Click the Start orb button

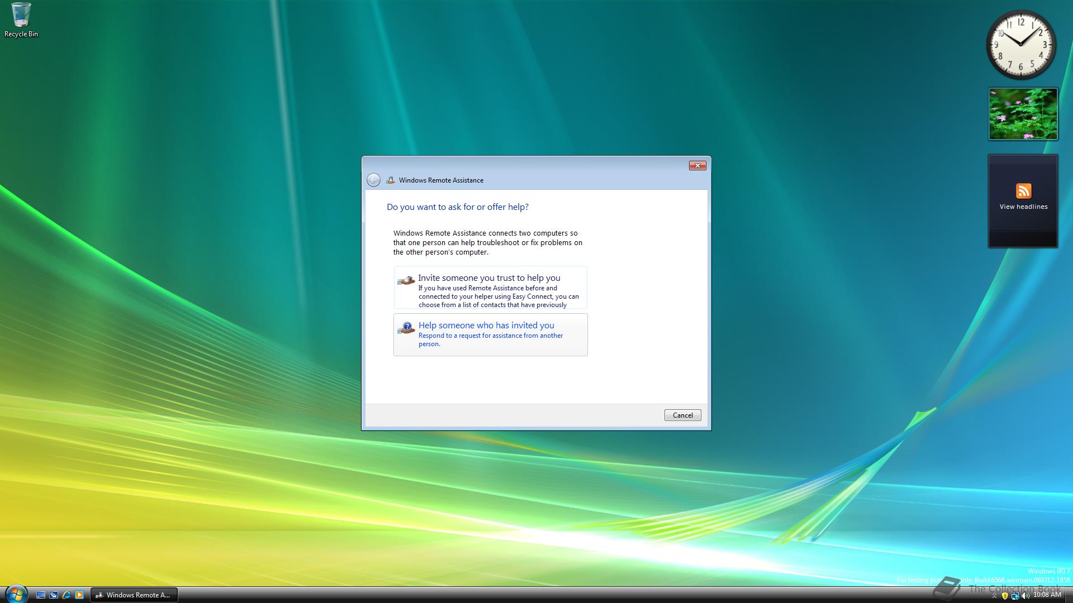pos(16,594)
